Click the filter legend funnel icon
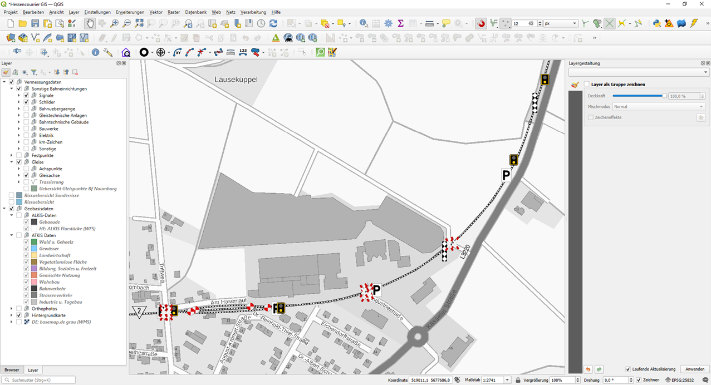This screenshot has width=711, height=385. coord(33,72)
